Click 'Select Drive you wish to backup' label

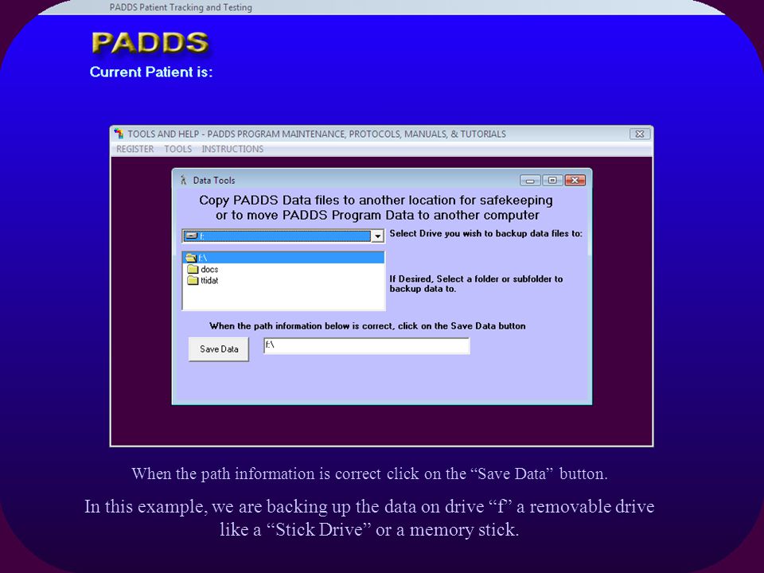point(485,233)
